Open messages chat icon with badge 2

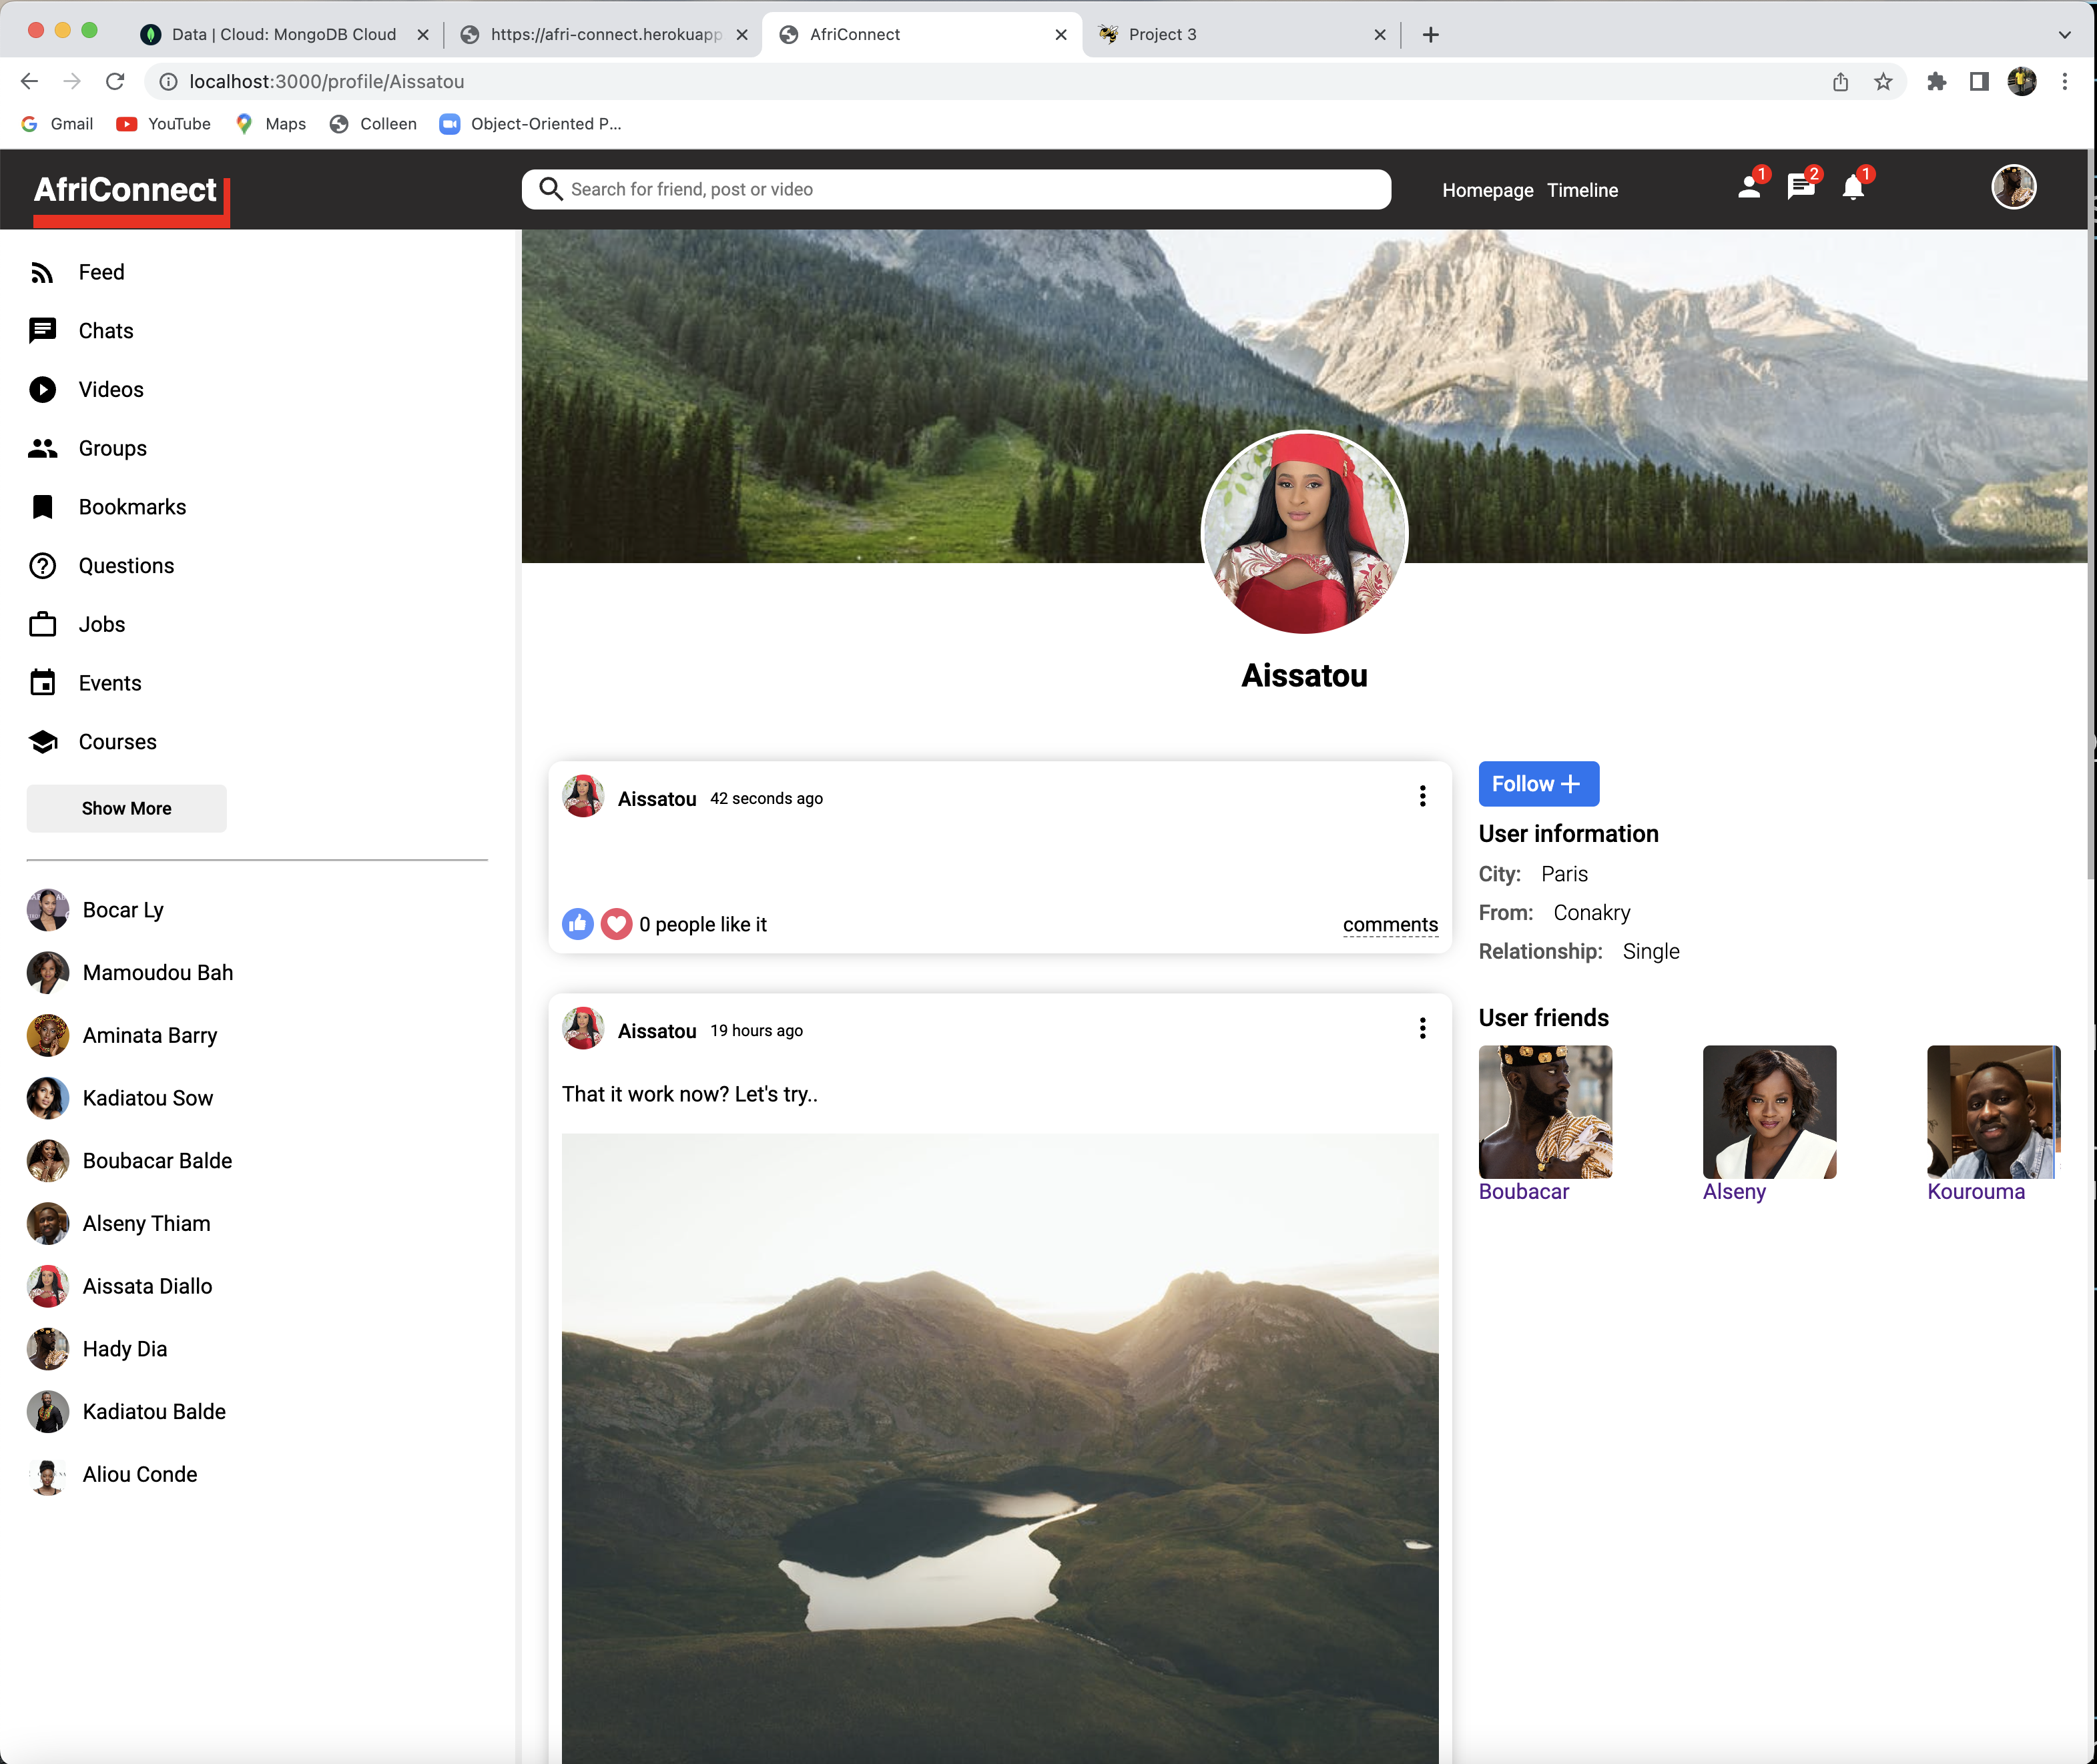[x=1801, y=187]
